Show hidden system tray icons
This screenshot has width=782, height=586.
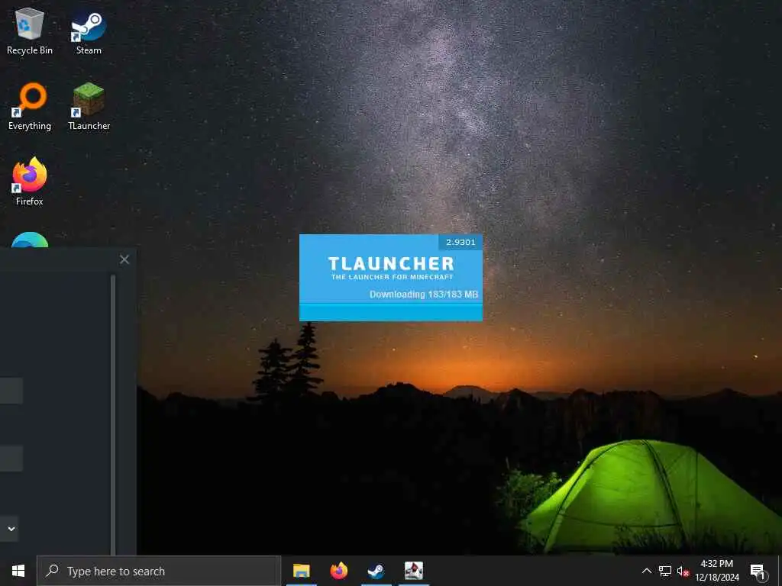(x=646, y=571)
